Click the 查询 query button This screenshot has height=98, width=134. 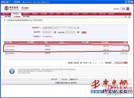(x=84, y=32)
